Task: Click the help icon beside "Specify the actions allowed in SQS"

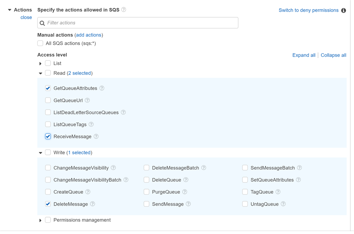Action: tap(124, 10)
